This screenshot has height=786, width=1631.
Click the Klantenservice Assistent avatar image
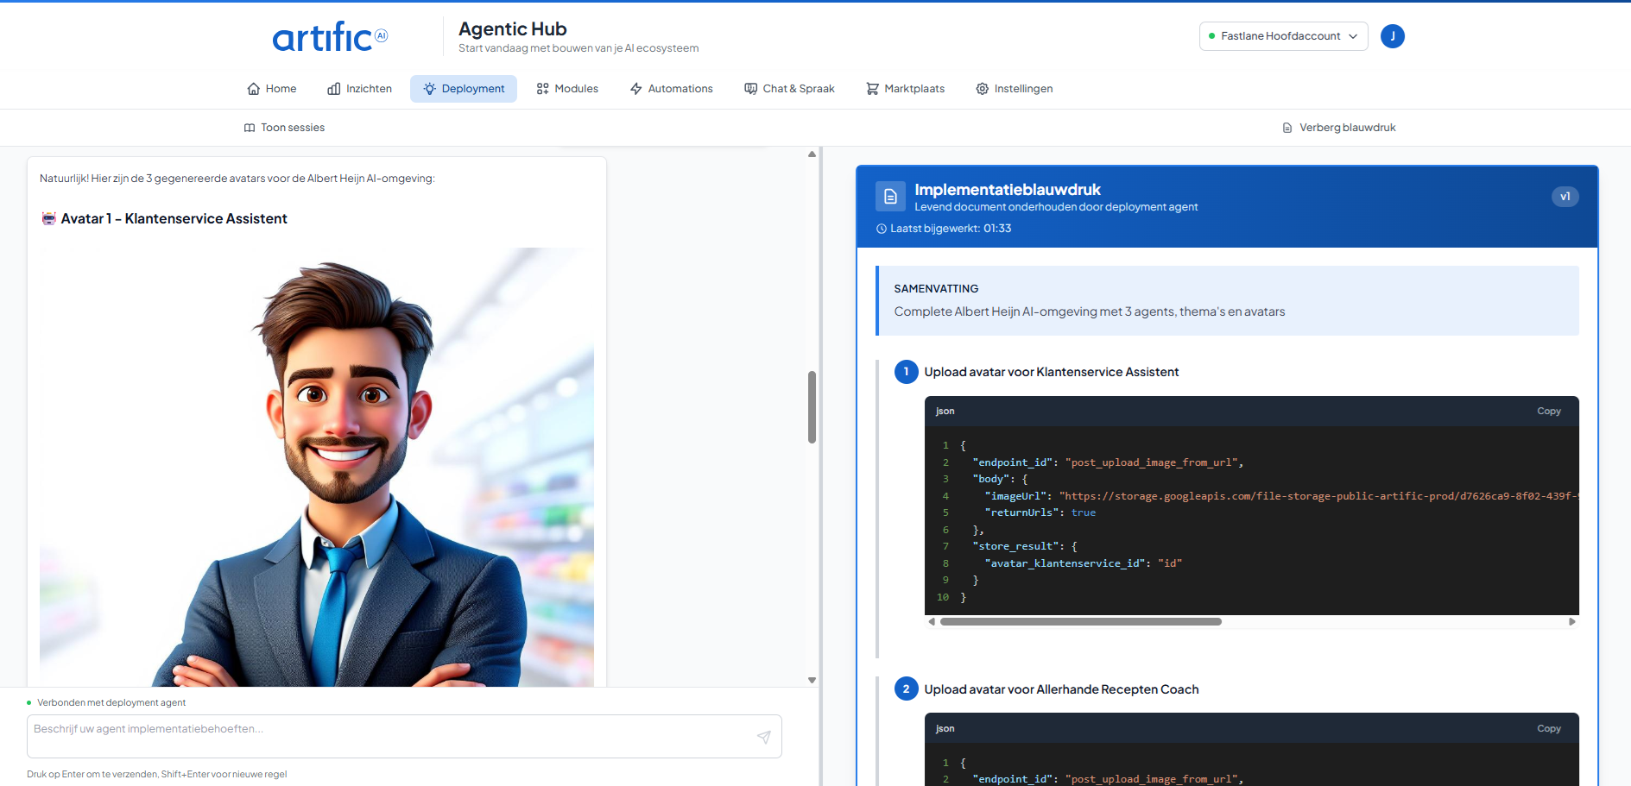[317, 467]
